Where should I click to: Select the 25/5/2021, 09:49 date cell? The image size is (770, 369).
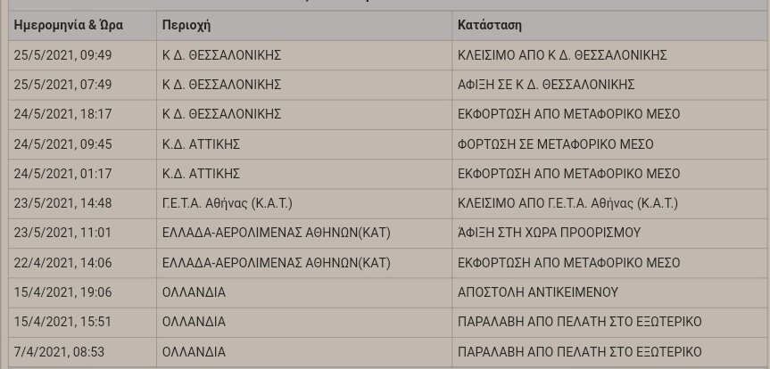click(62, 55)
